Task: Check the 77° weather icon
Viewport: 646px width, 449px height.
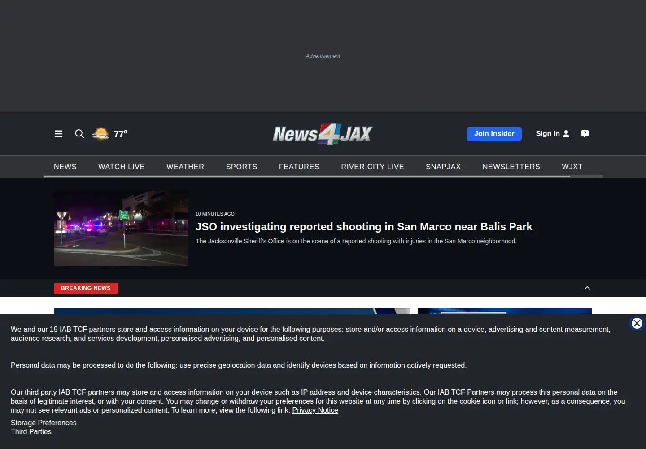Action: pos(100,133)
